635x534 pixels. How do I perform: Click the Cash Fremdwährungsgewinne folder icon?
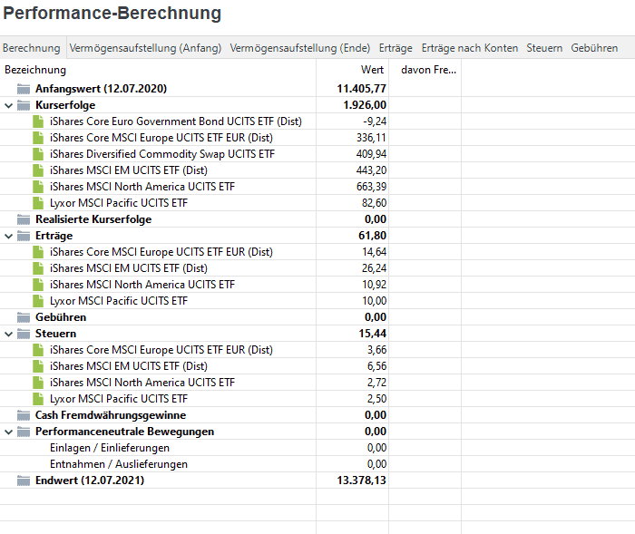coord(24,415)
